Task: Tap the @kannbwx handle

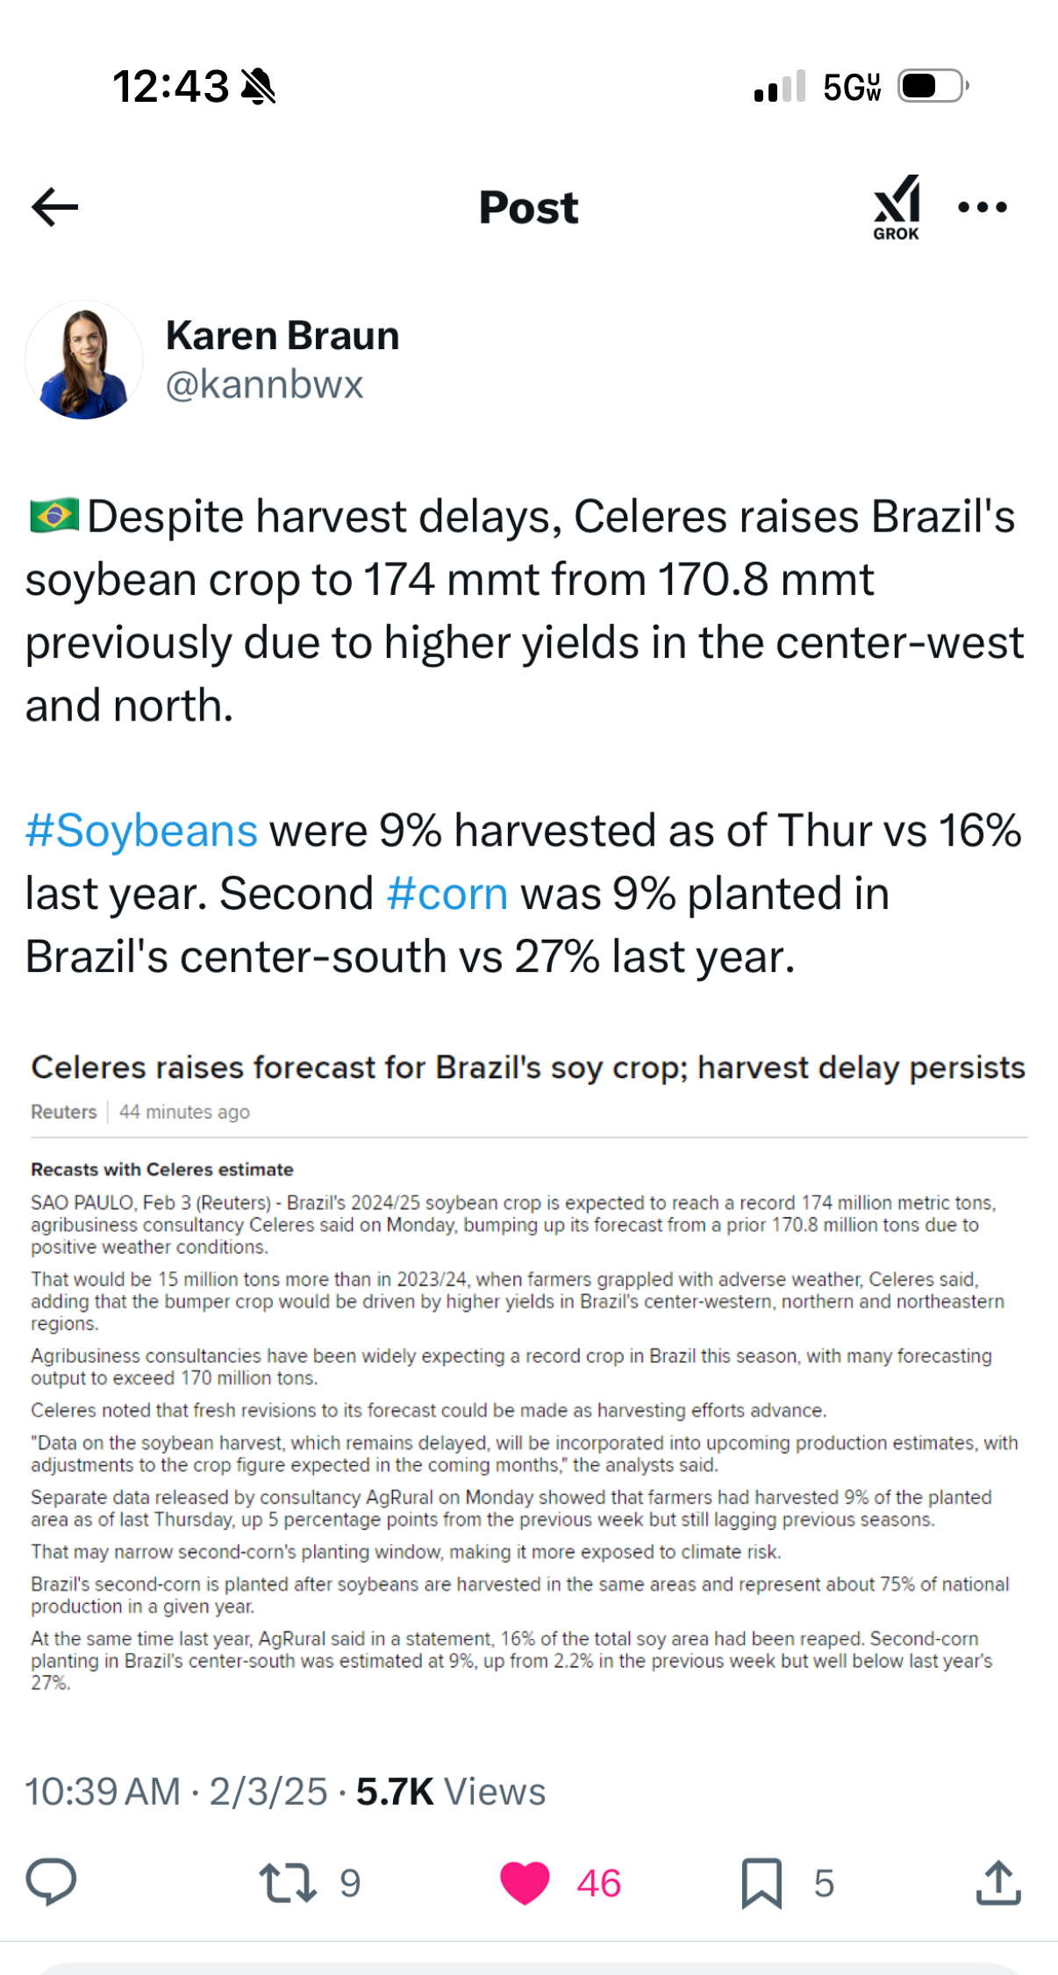Action: tap(264, 384)
